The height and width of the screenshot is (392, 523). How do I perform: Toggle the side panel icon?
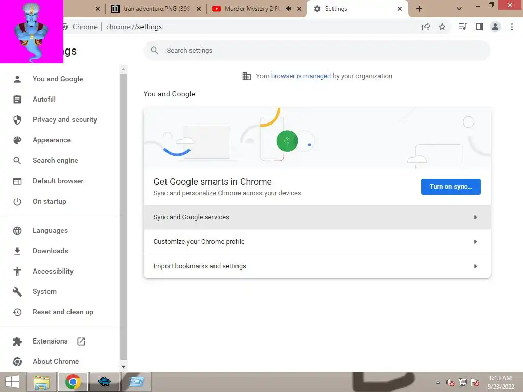pyautogui.click(x=479, y=27)
